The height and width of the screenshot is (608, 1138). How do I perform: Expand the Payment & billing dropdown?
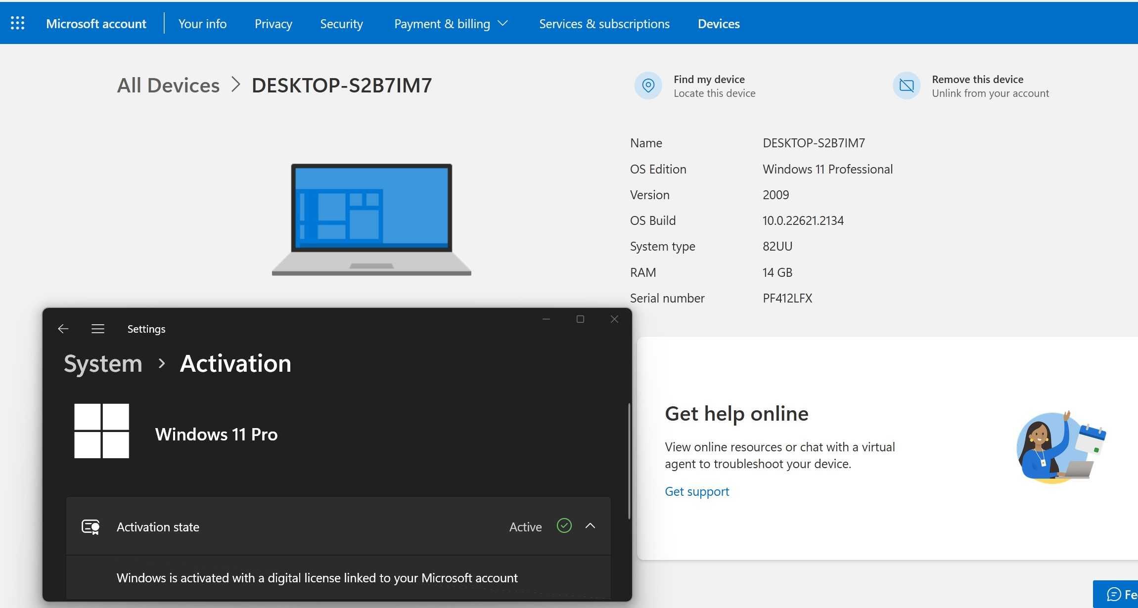[451, 24]
